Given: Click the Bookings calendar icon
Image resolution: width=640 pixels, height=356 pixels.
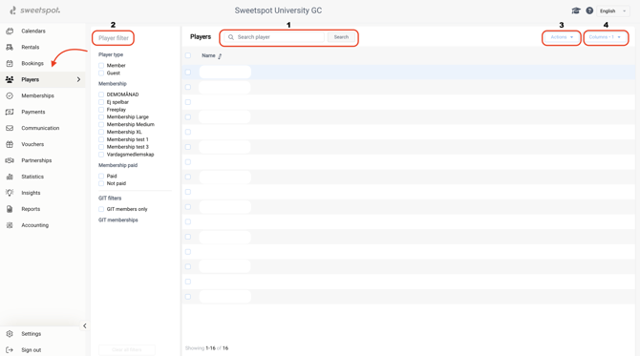Looking at the screenshot, I should tap(10, 63).
